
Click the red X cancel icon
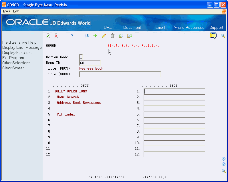(56, 36)
